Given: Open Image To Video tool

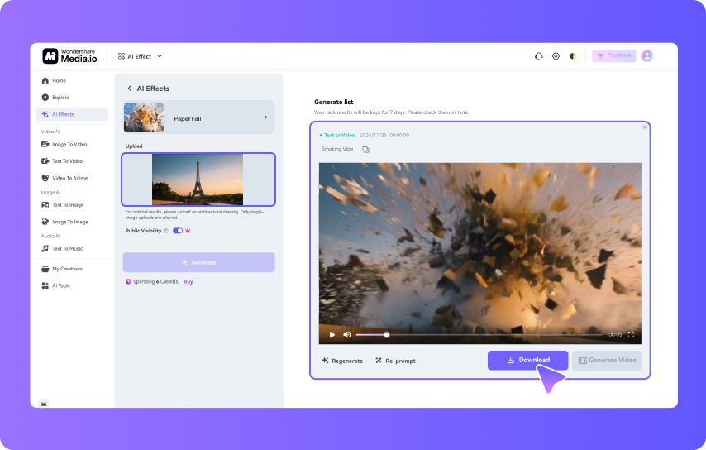Looking at the screenshot, I should click(x=64, y=144).
